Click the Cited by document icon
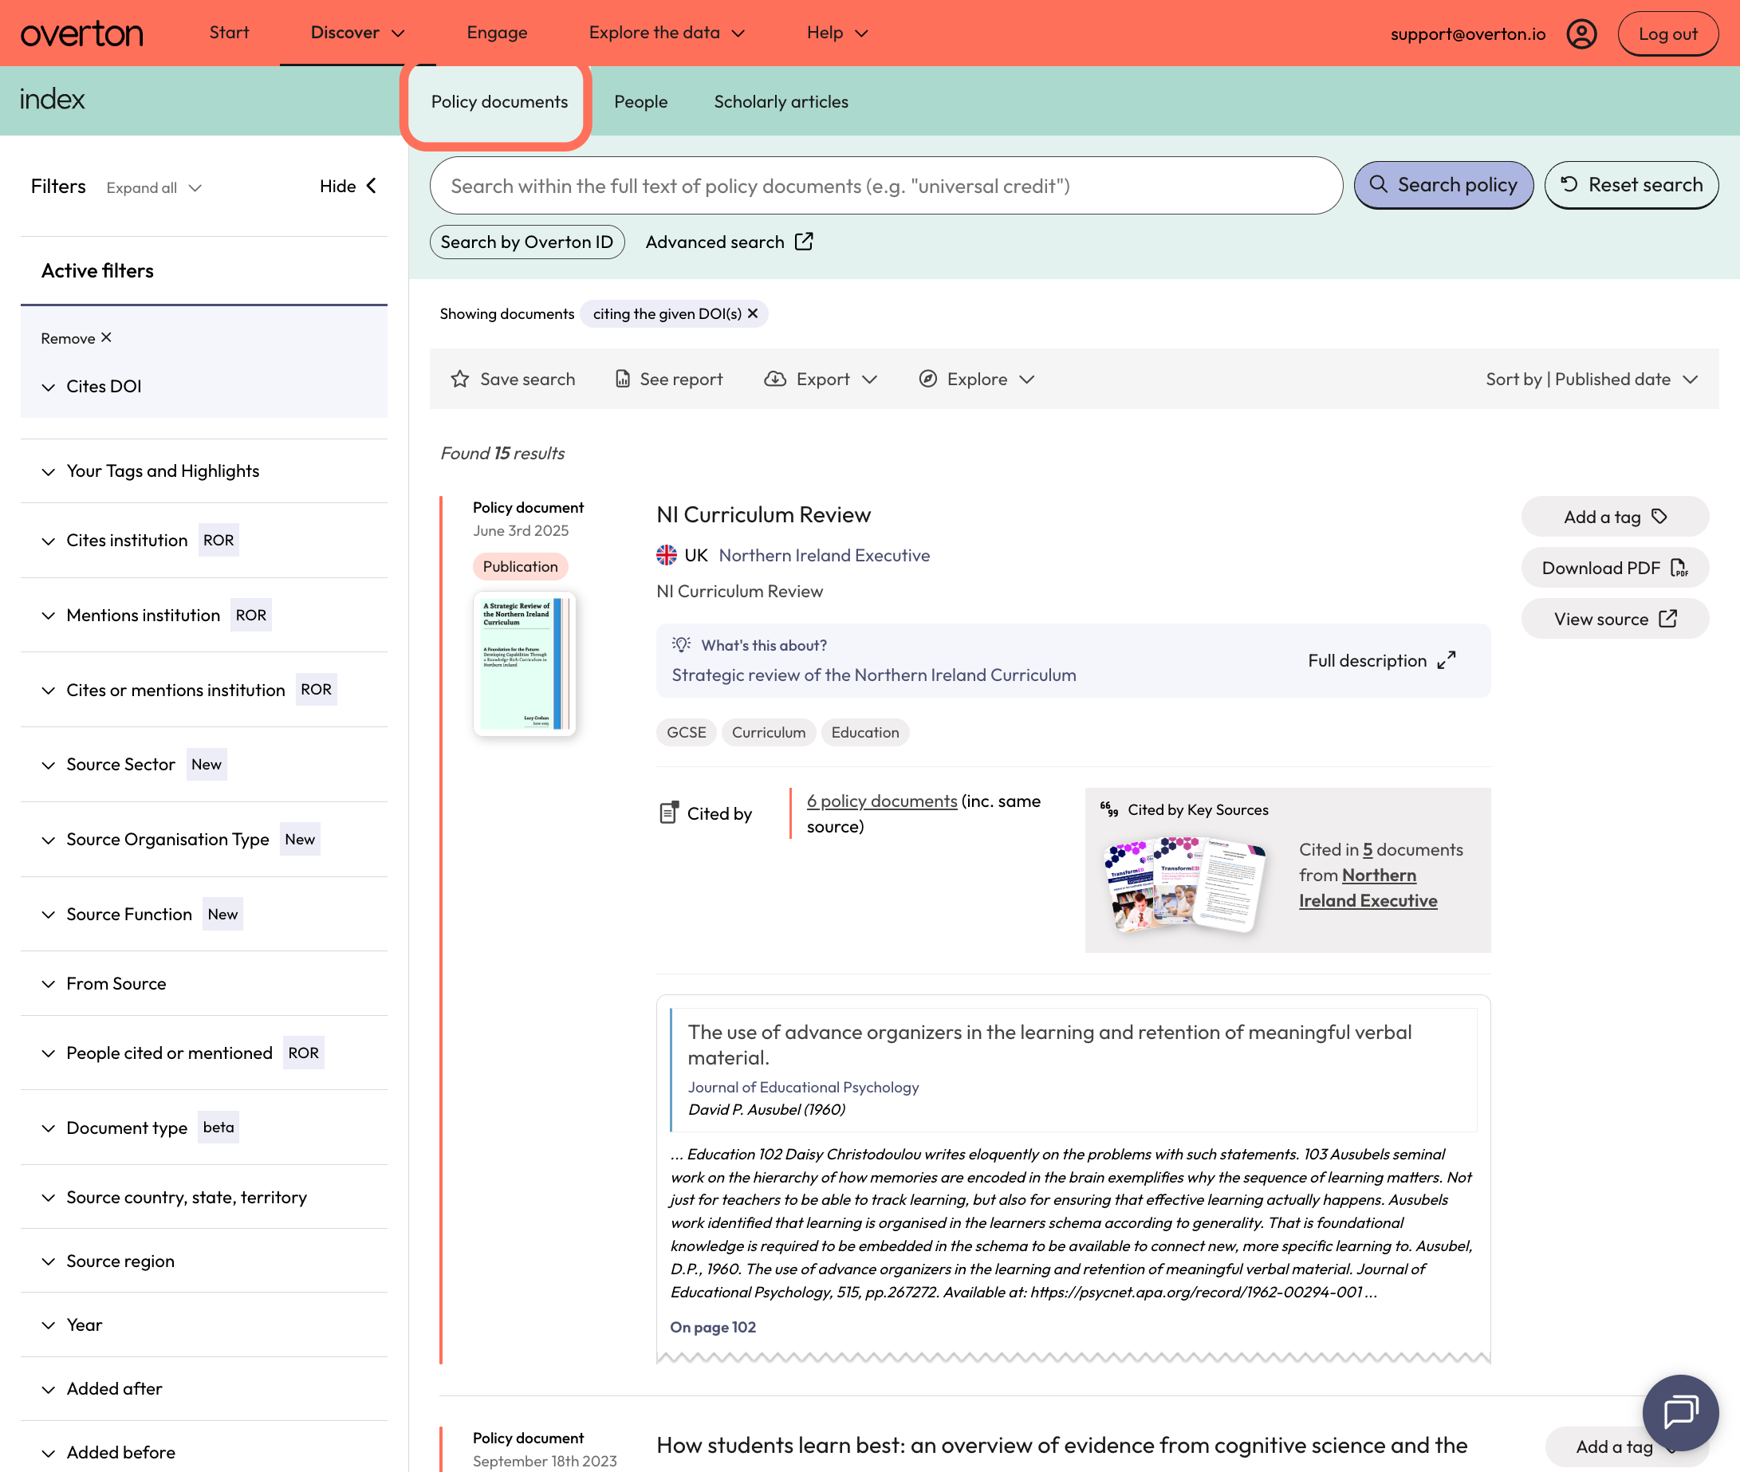 point(668,812)
